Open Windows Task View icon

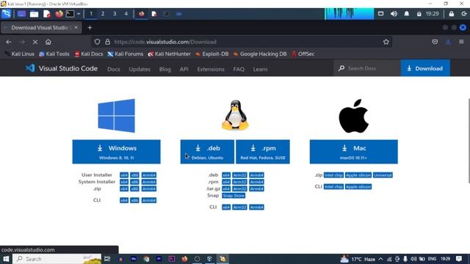(x=107, y=259)
